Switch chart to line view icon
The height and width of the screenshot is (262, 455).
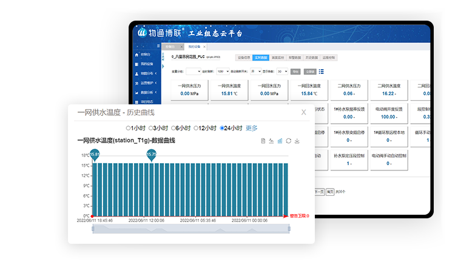coord(271,141)
